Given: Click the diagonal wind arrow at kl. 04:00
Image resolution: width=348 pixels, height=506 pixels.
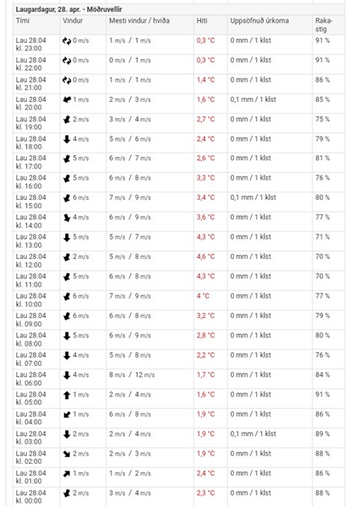Looking at the screenshot, I should tap(67, 414).
